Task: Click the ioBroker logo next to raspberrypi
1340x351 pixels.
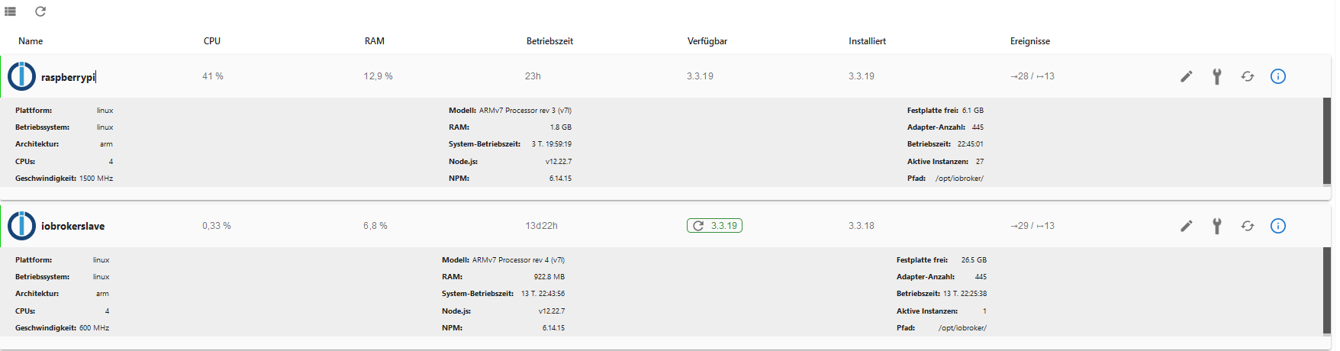Action: pyautogui.click(x=21, y=76)
